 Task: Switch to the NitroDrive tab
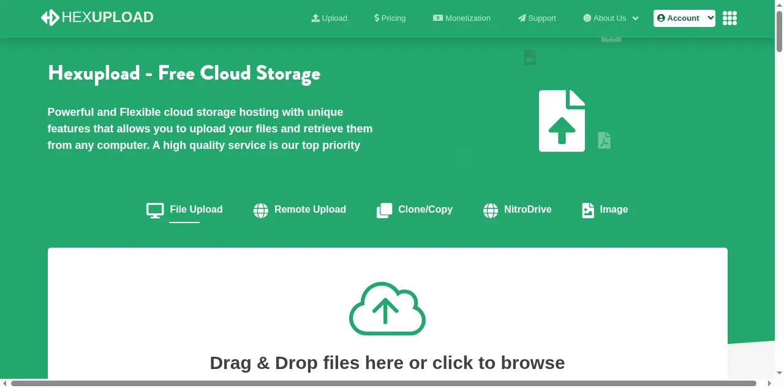tap(527, 209)
